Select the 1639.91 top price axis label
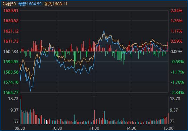This screenshot has width=188, height=131. coord(11,11)
